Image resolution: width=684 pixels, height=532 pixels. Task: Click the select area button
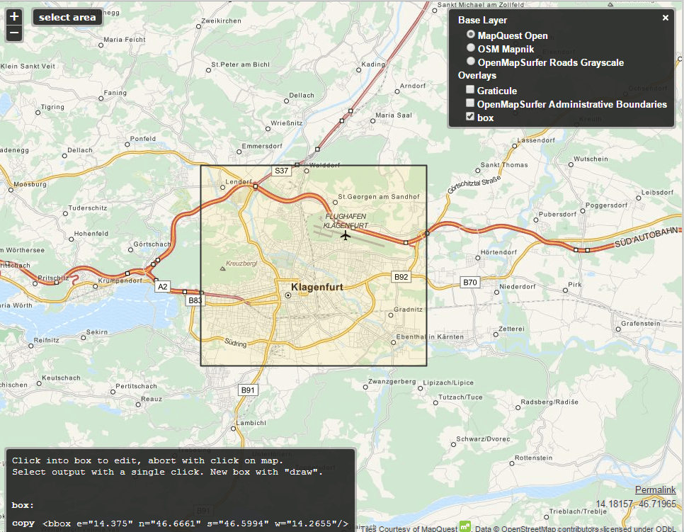coord(67,18)
